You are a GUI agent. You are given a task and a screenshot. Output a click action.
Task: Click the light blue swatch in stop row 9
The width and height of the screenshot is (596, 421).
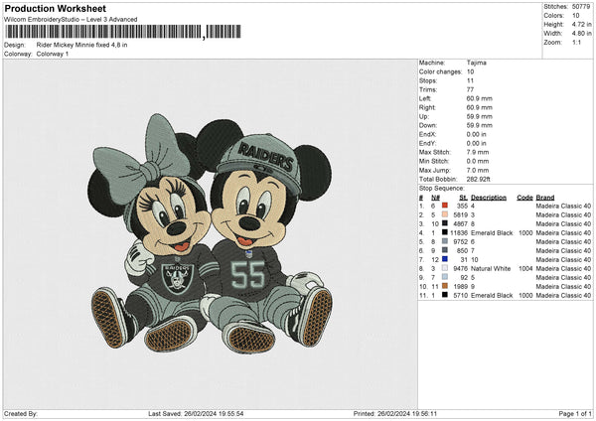coord(445,277)
